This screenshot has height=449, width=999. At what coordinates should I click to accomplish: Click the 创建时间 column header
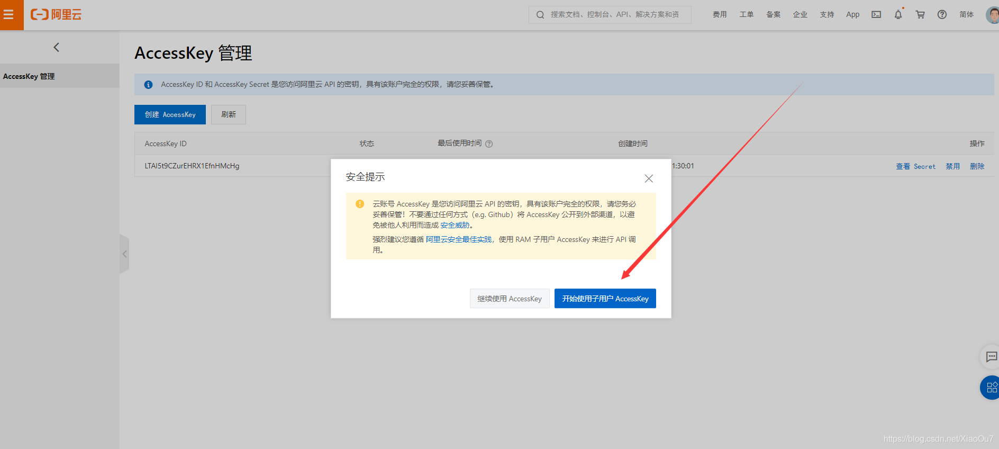[633, 143]
